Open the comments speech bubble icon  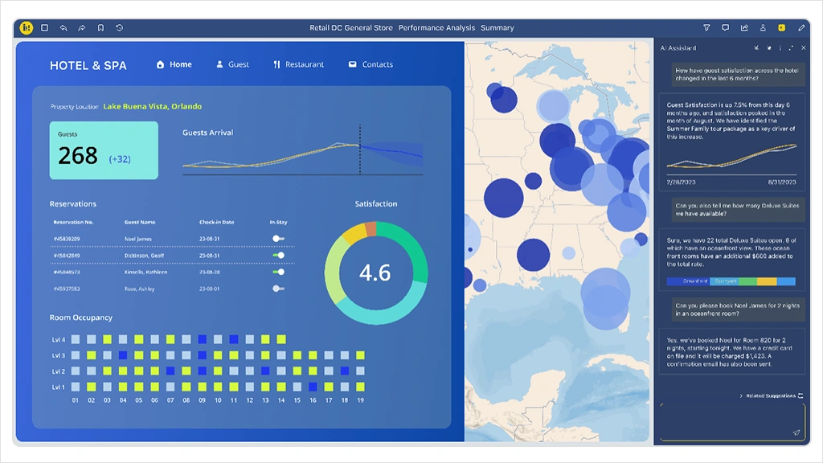(725, 27)
